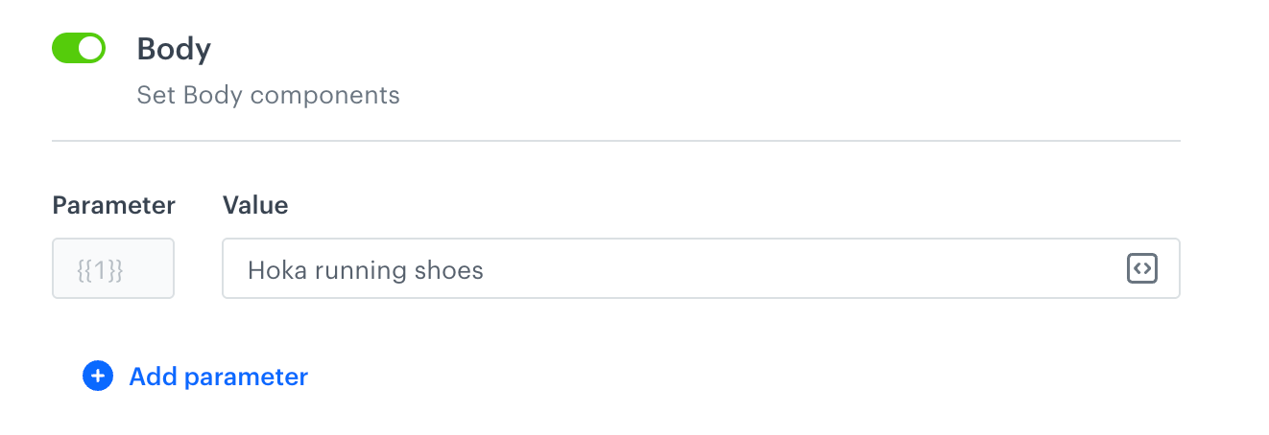Viewport: 1269px width, 435px height.
Task: Click the Set Body components description
Action: [x=268, y=96]
